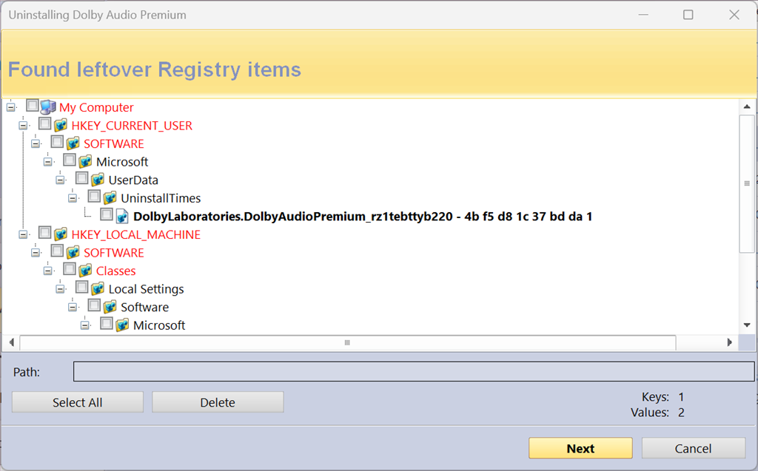Cancel the leftover scan dialog
The width and height of the screenshot is (758, 471).
693,448
